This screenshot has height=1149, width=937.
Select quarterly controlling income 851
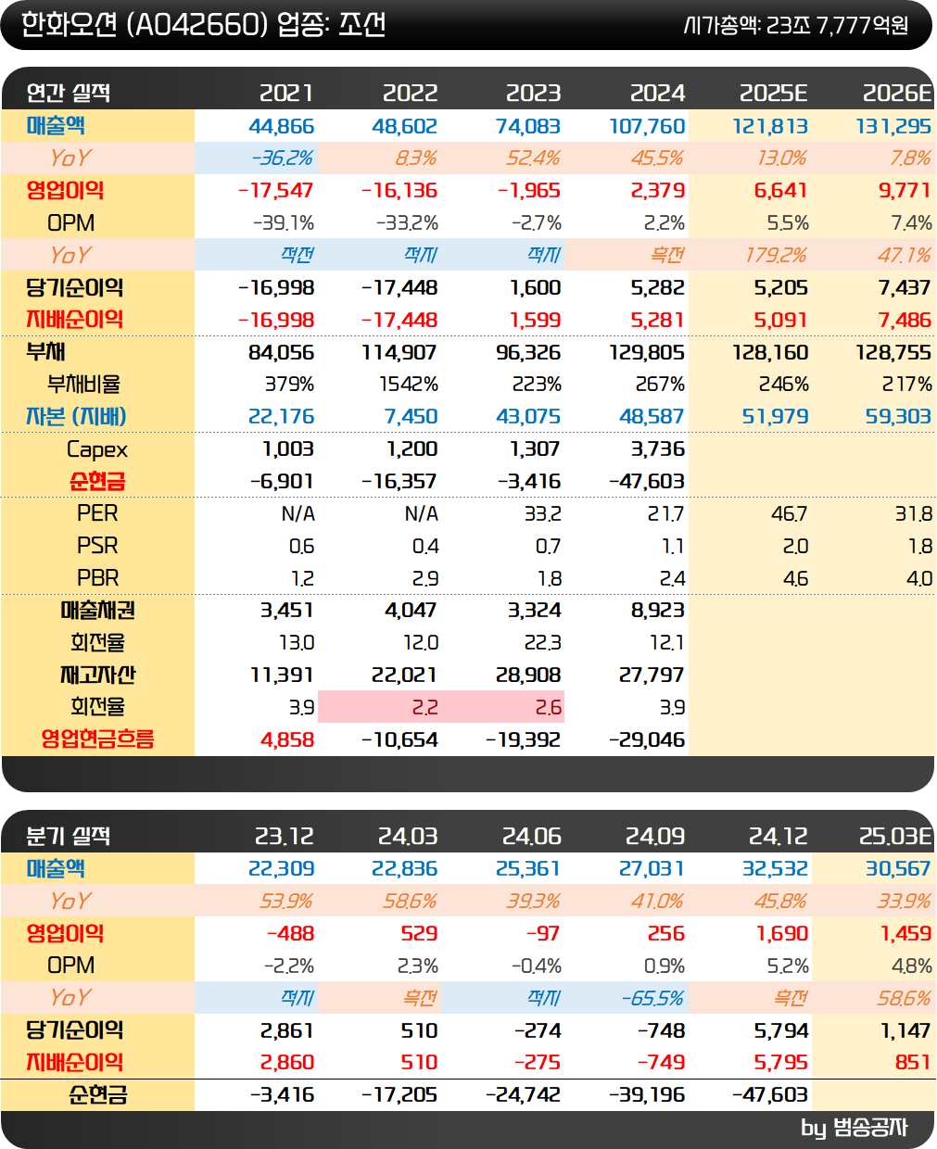[x=913, y=1063]
